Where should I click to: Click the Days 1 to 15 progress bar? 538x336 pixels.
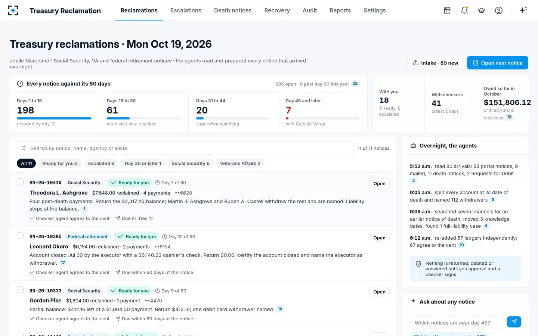pyautogui.click(x=54, y=118)
